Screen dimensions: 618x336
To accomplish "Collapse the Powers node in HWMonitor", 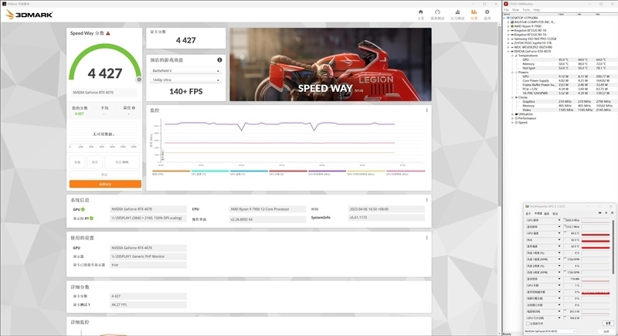I will click(512, 72).
